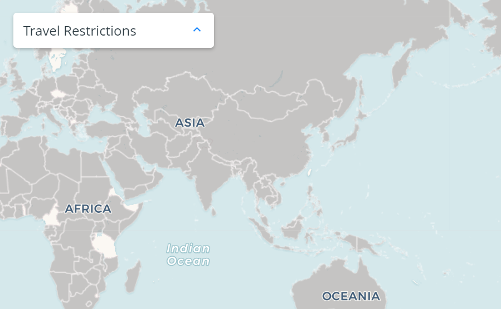Select highlighted Taiwan island on map
The image size is (501, 309).
click(309, 172)
